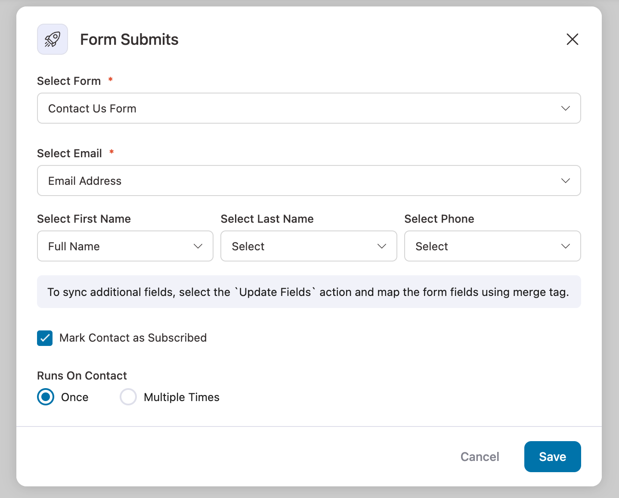Click the Cancel button
This screenshot has width=619, height=498.
point(480,457)
